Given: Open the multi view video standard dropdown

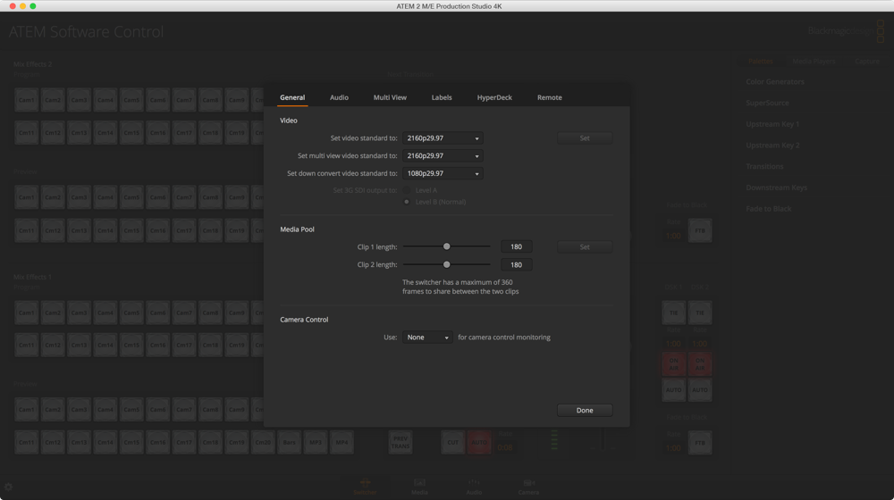Looking at the screenshot, I should click(443, 156).
